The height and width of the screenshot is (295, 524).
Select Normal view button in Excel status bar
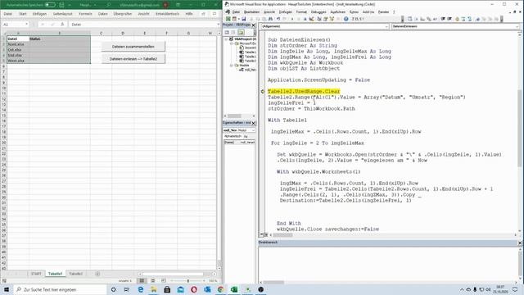pos(142,280)
